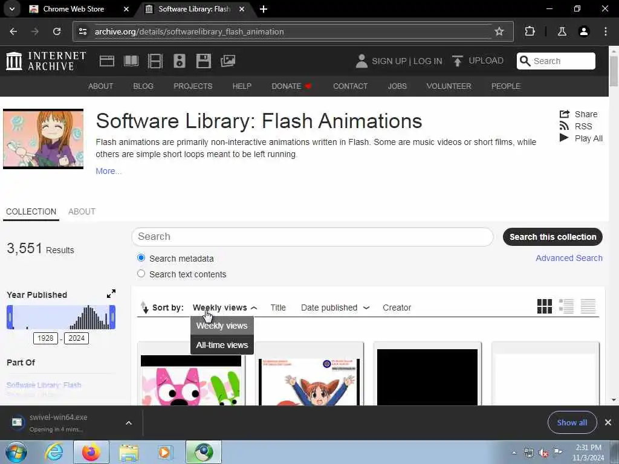Open Chrome Extensions puzzle icon

(x=530, y=31)
